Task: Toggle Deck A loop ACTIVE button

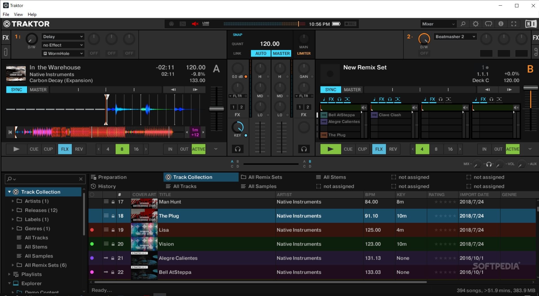Action: click(x=199, y=149)
